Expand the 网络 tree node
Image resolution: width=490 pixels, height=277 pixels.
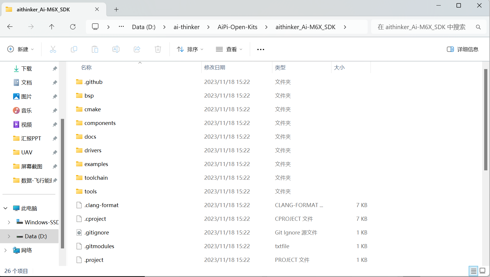pyautogui.click(x=5, y=250)
